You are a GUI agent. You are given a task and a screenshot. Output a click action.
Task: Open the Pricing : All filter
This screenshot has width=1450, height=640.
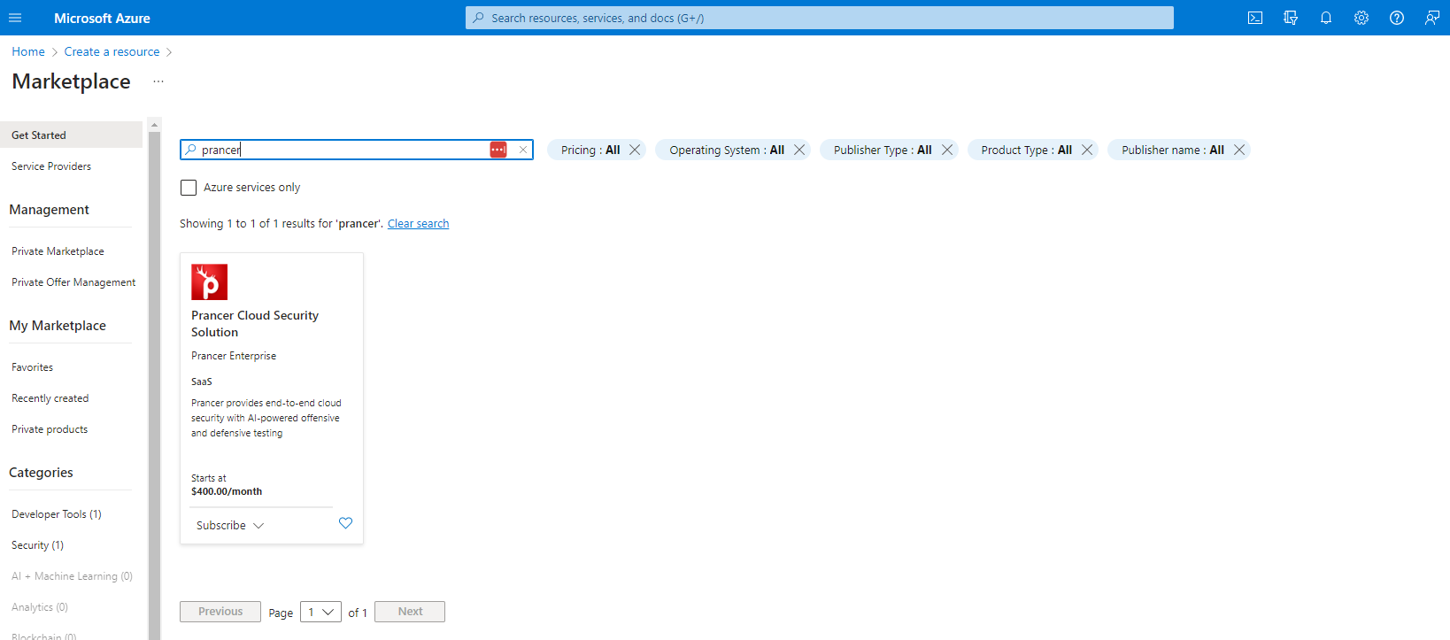click(590, 150)
